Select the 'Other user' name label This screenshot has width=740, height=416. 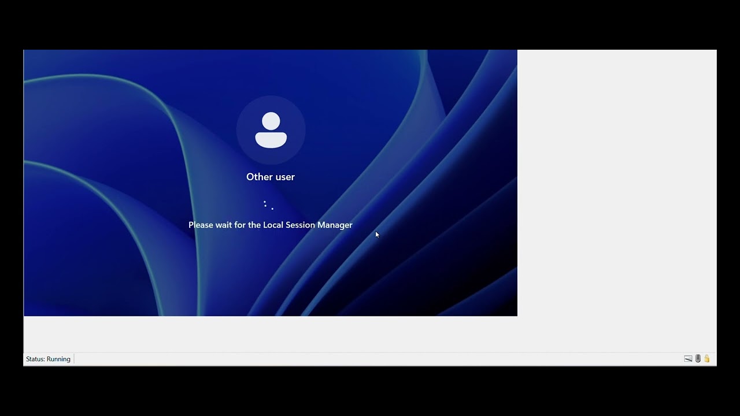coord(271,177)
